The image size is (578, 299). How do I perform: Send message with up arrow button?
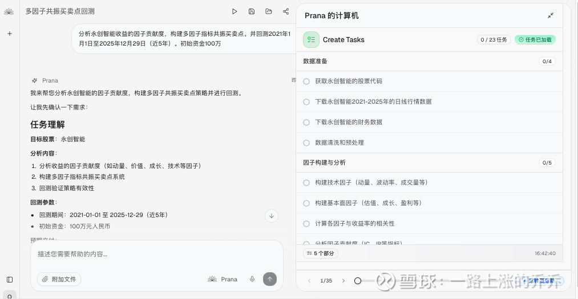click(270, 279)
